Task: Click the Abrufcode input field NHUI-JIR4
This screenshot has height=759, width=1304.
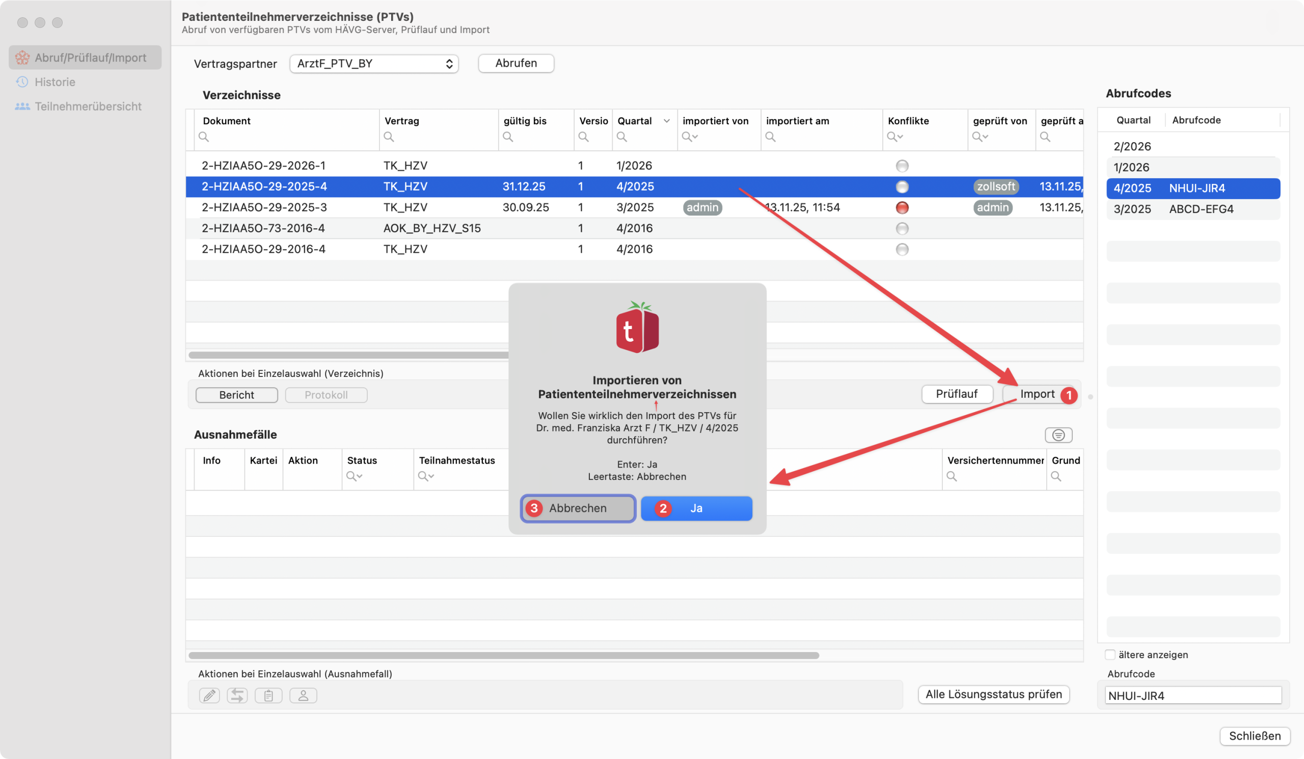Action: 1193,695
